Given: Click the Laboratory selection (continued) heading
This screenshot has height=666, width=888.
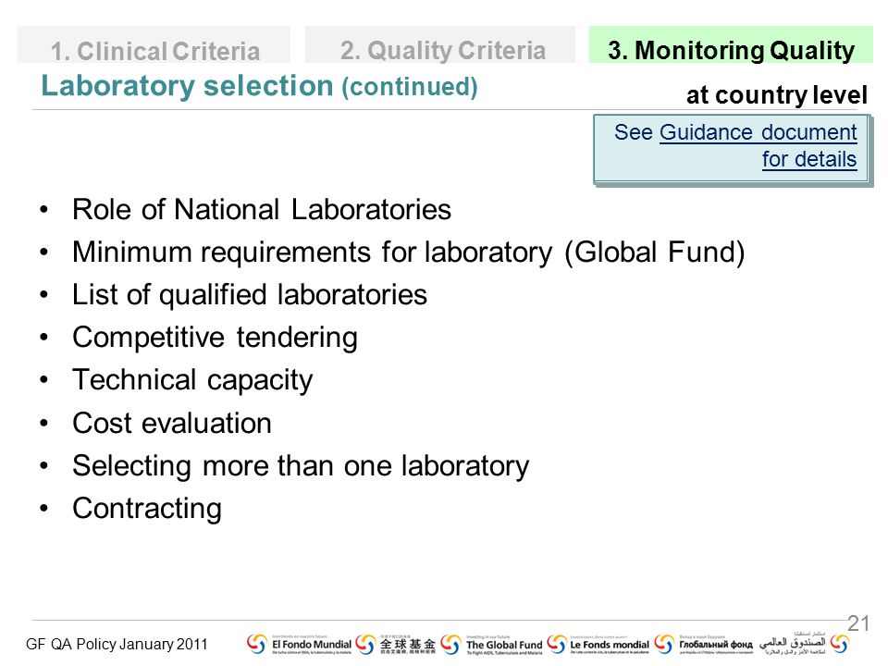Looking at the screenshot, I should [259, 86].
